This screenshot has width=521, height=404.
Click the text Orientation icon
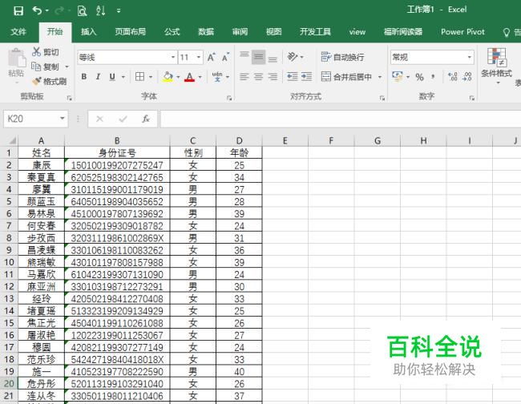pos(293,57)
